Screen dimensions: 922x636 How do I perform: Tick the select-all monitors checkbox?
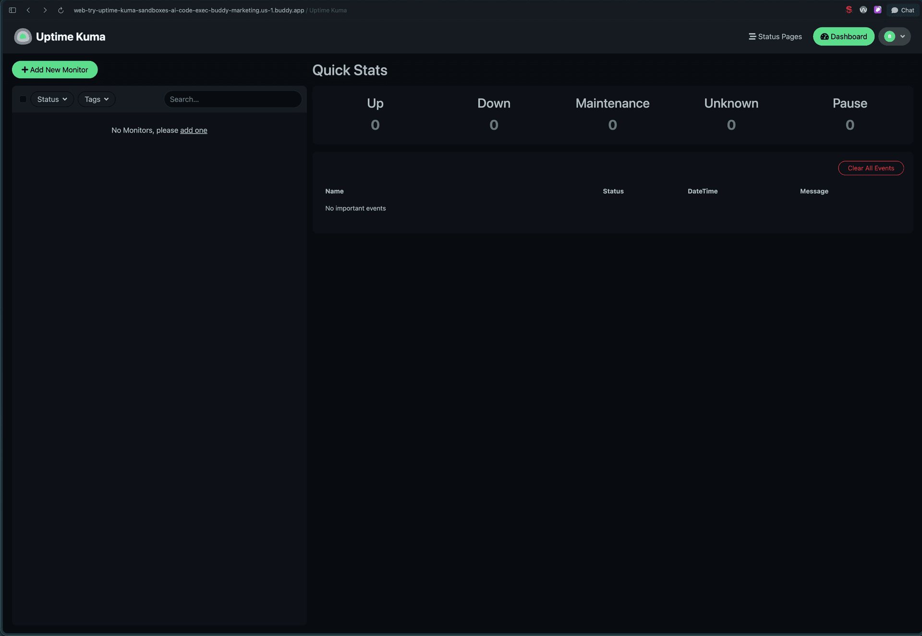pos(23,99)
